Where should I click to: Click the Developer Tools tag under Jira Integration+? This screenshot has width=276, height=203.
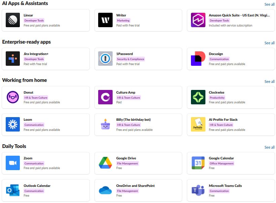click(34, 59)
